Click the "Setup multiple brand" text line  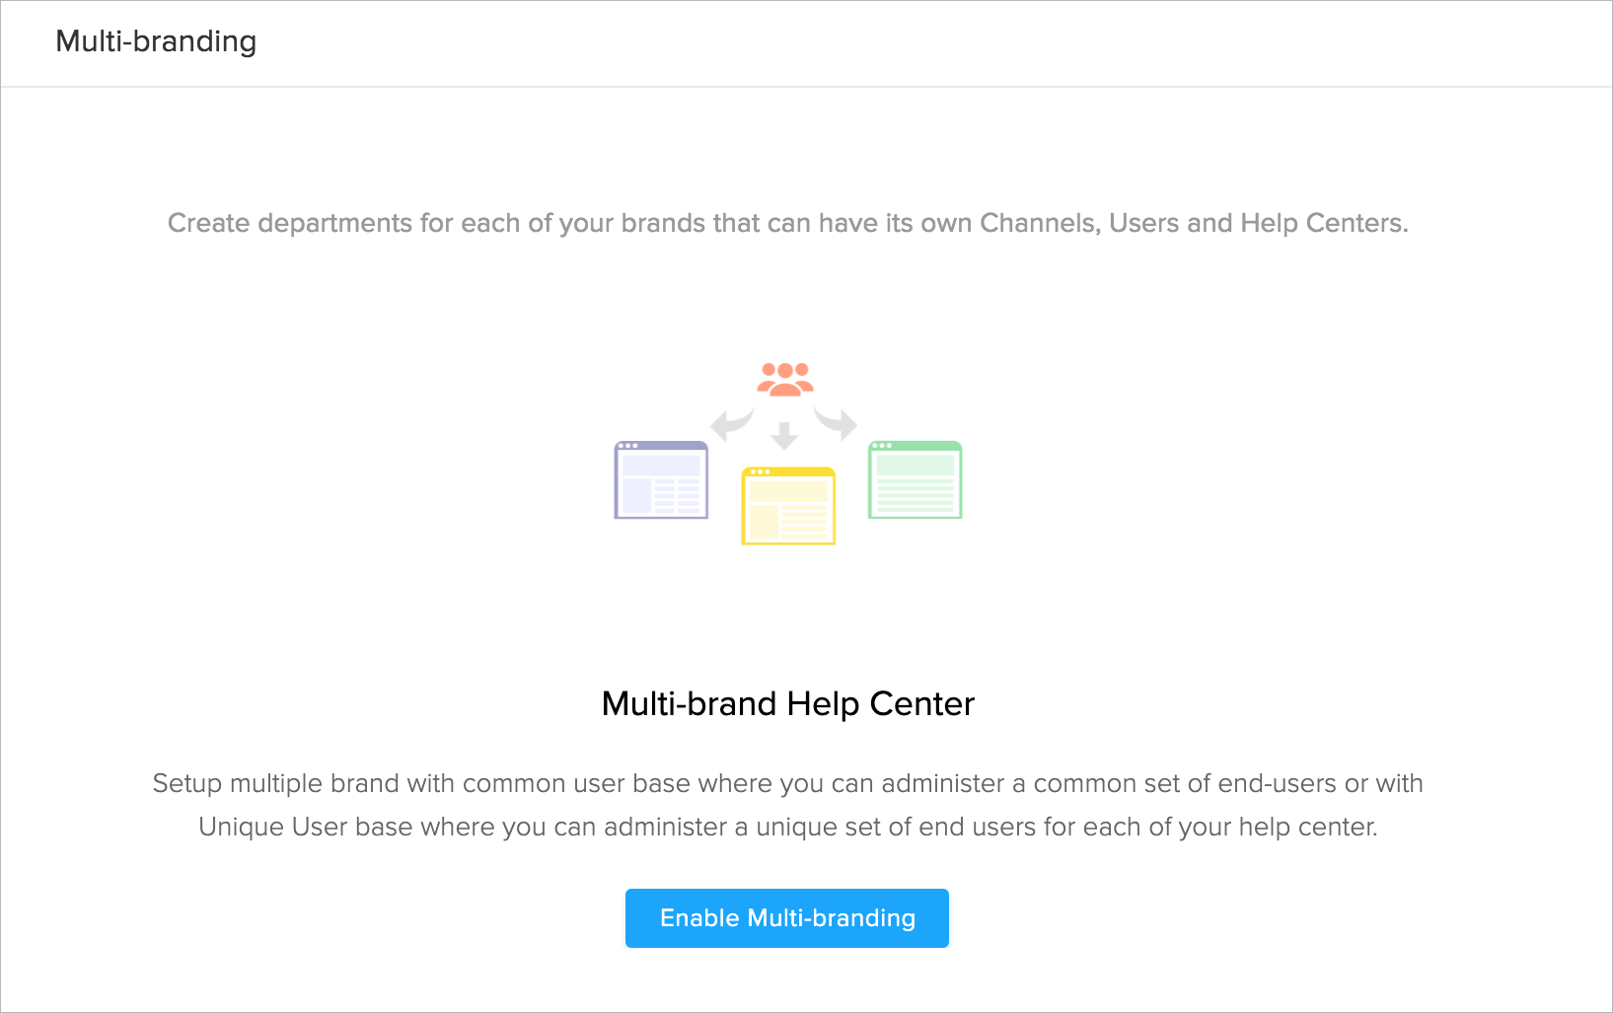pyautogui.click(x=787, y=783)
